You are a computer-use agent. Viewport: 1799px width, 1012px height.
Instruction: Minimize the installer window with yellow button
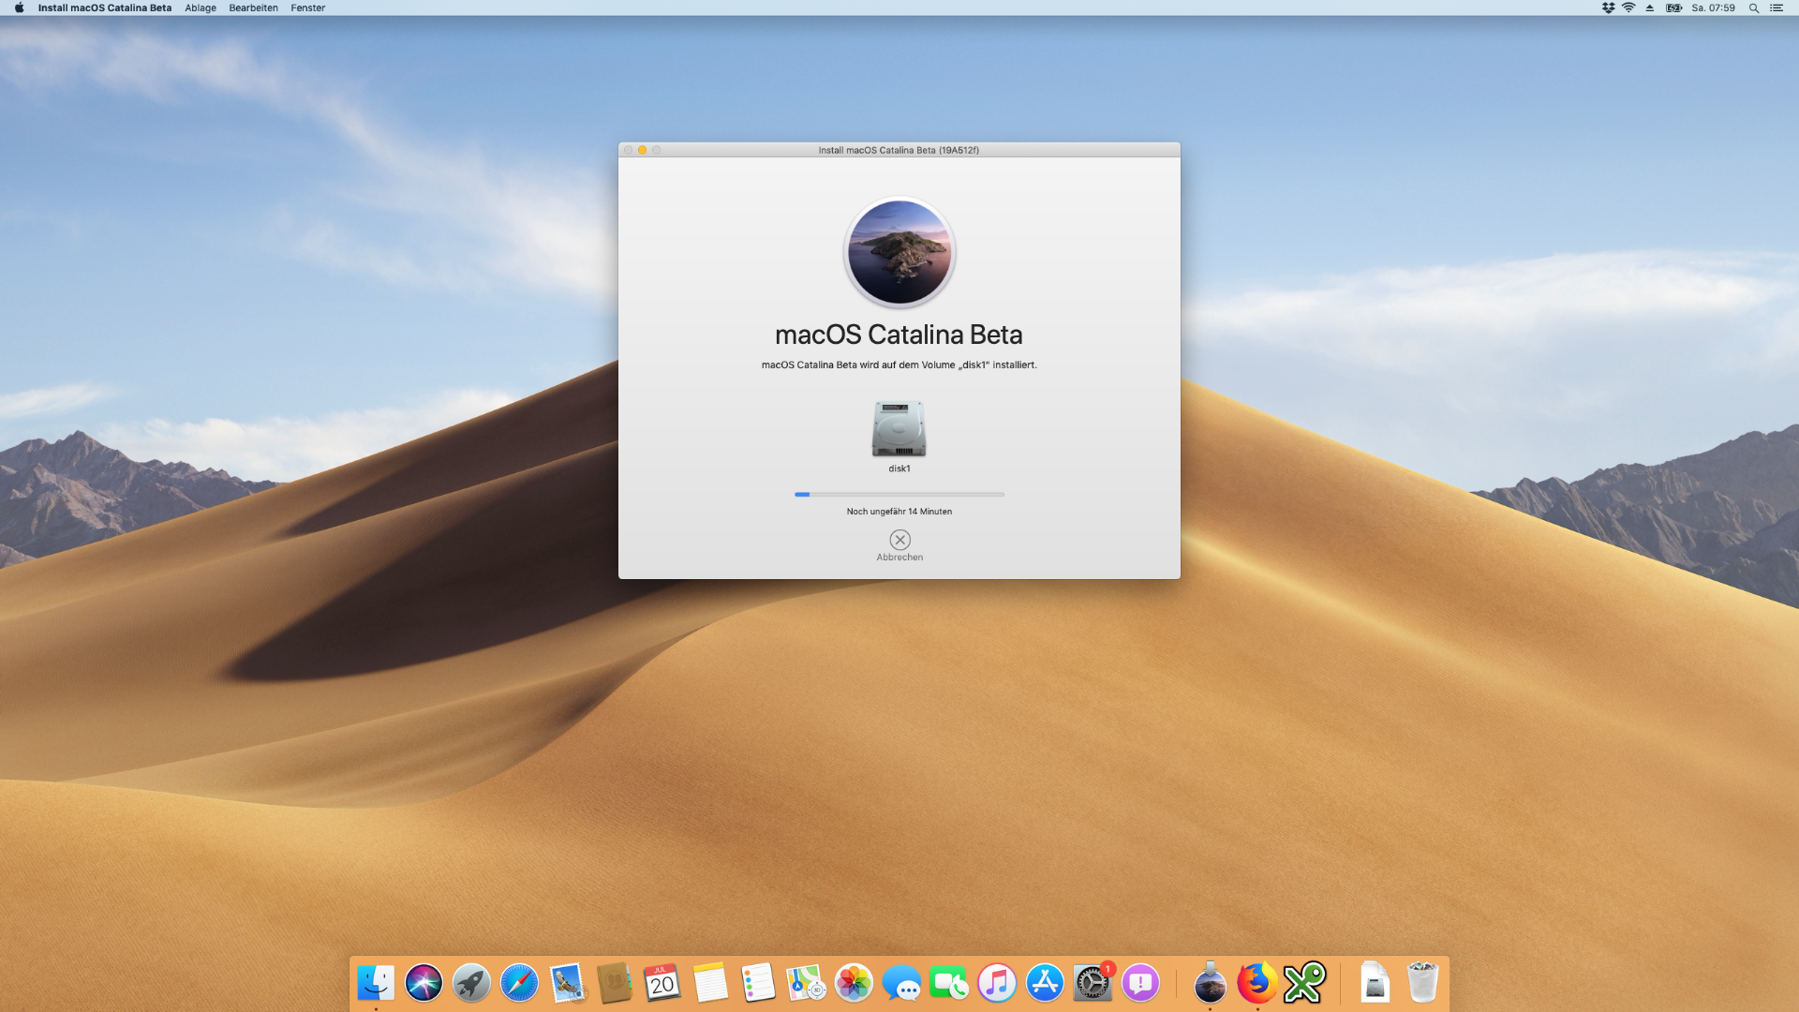click(642, 150)
